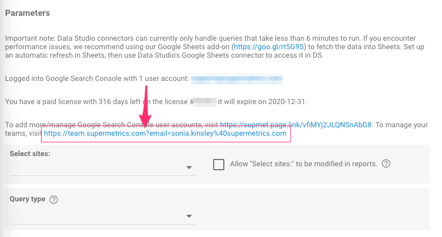Viewport: 442px width, 237px height.
Task: Expand the Query type dropdown
Action: click(x=103, y=217)
